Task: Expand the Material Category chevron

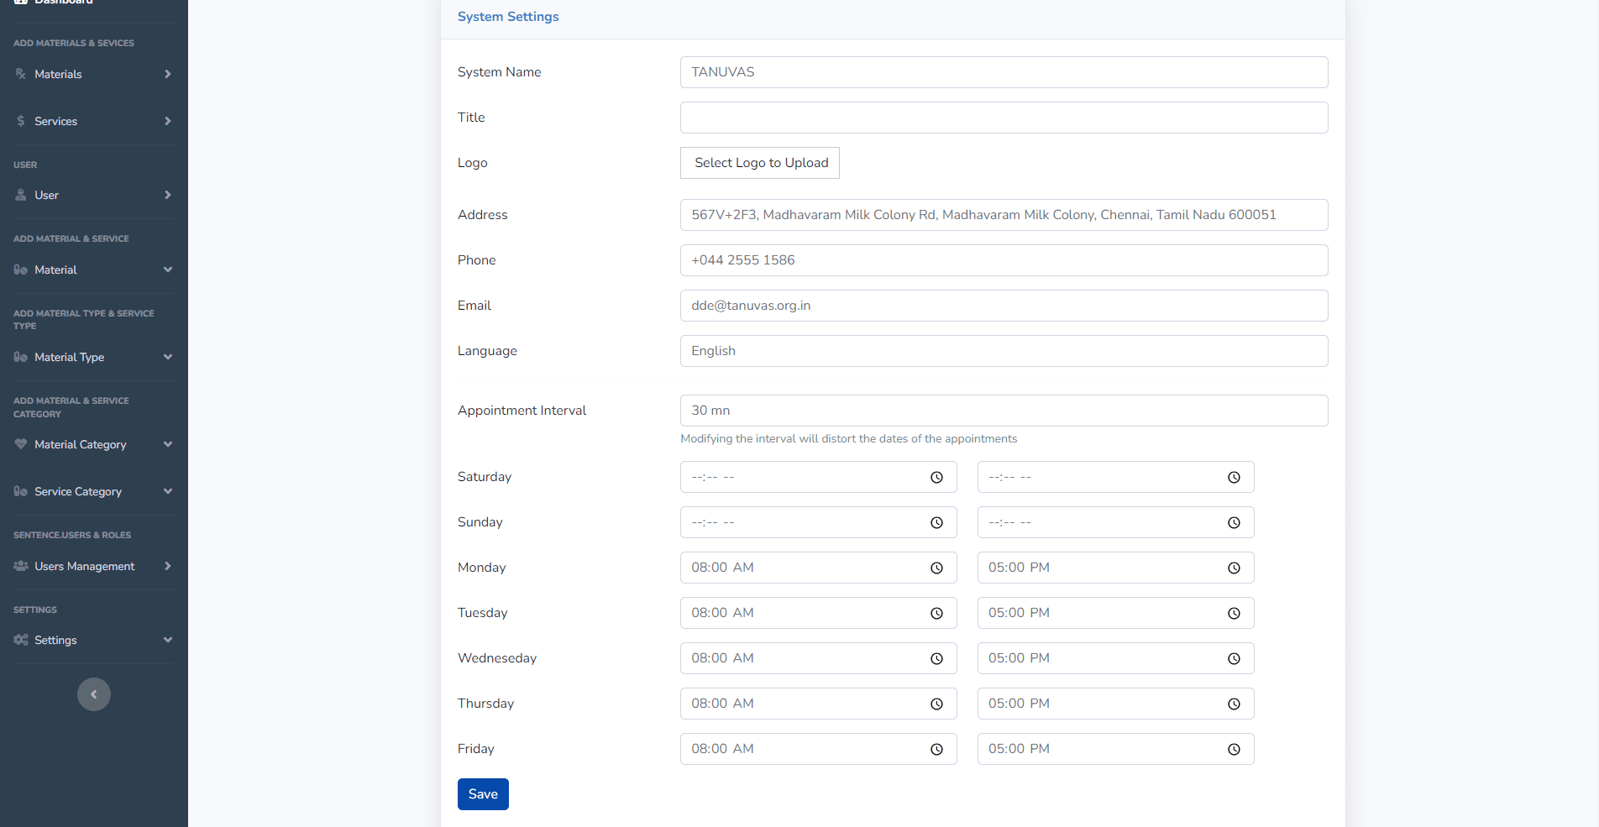Action: click(x=168, y=444)
